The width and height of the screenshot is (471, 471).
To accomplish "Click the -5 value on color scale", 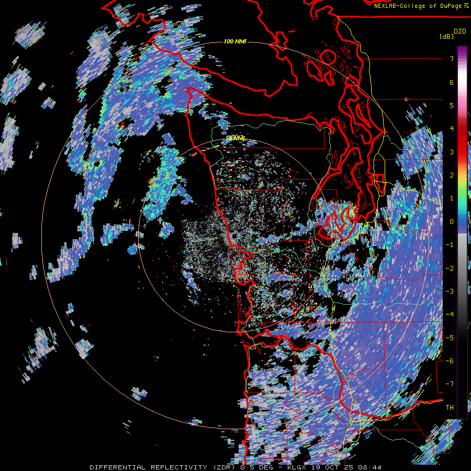I will click(x=450, y=338).
